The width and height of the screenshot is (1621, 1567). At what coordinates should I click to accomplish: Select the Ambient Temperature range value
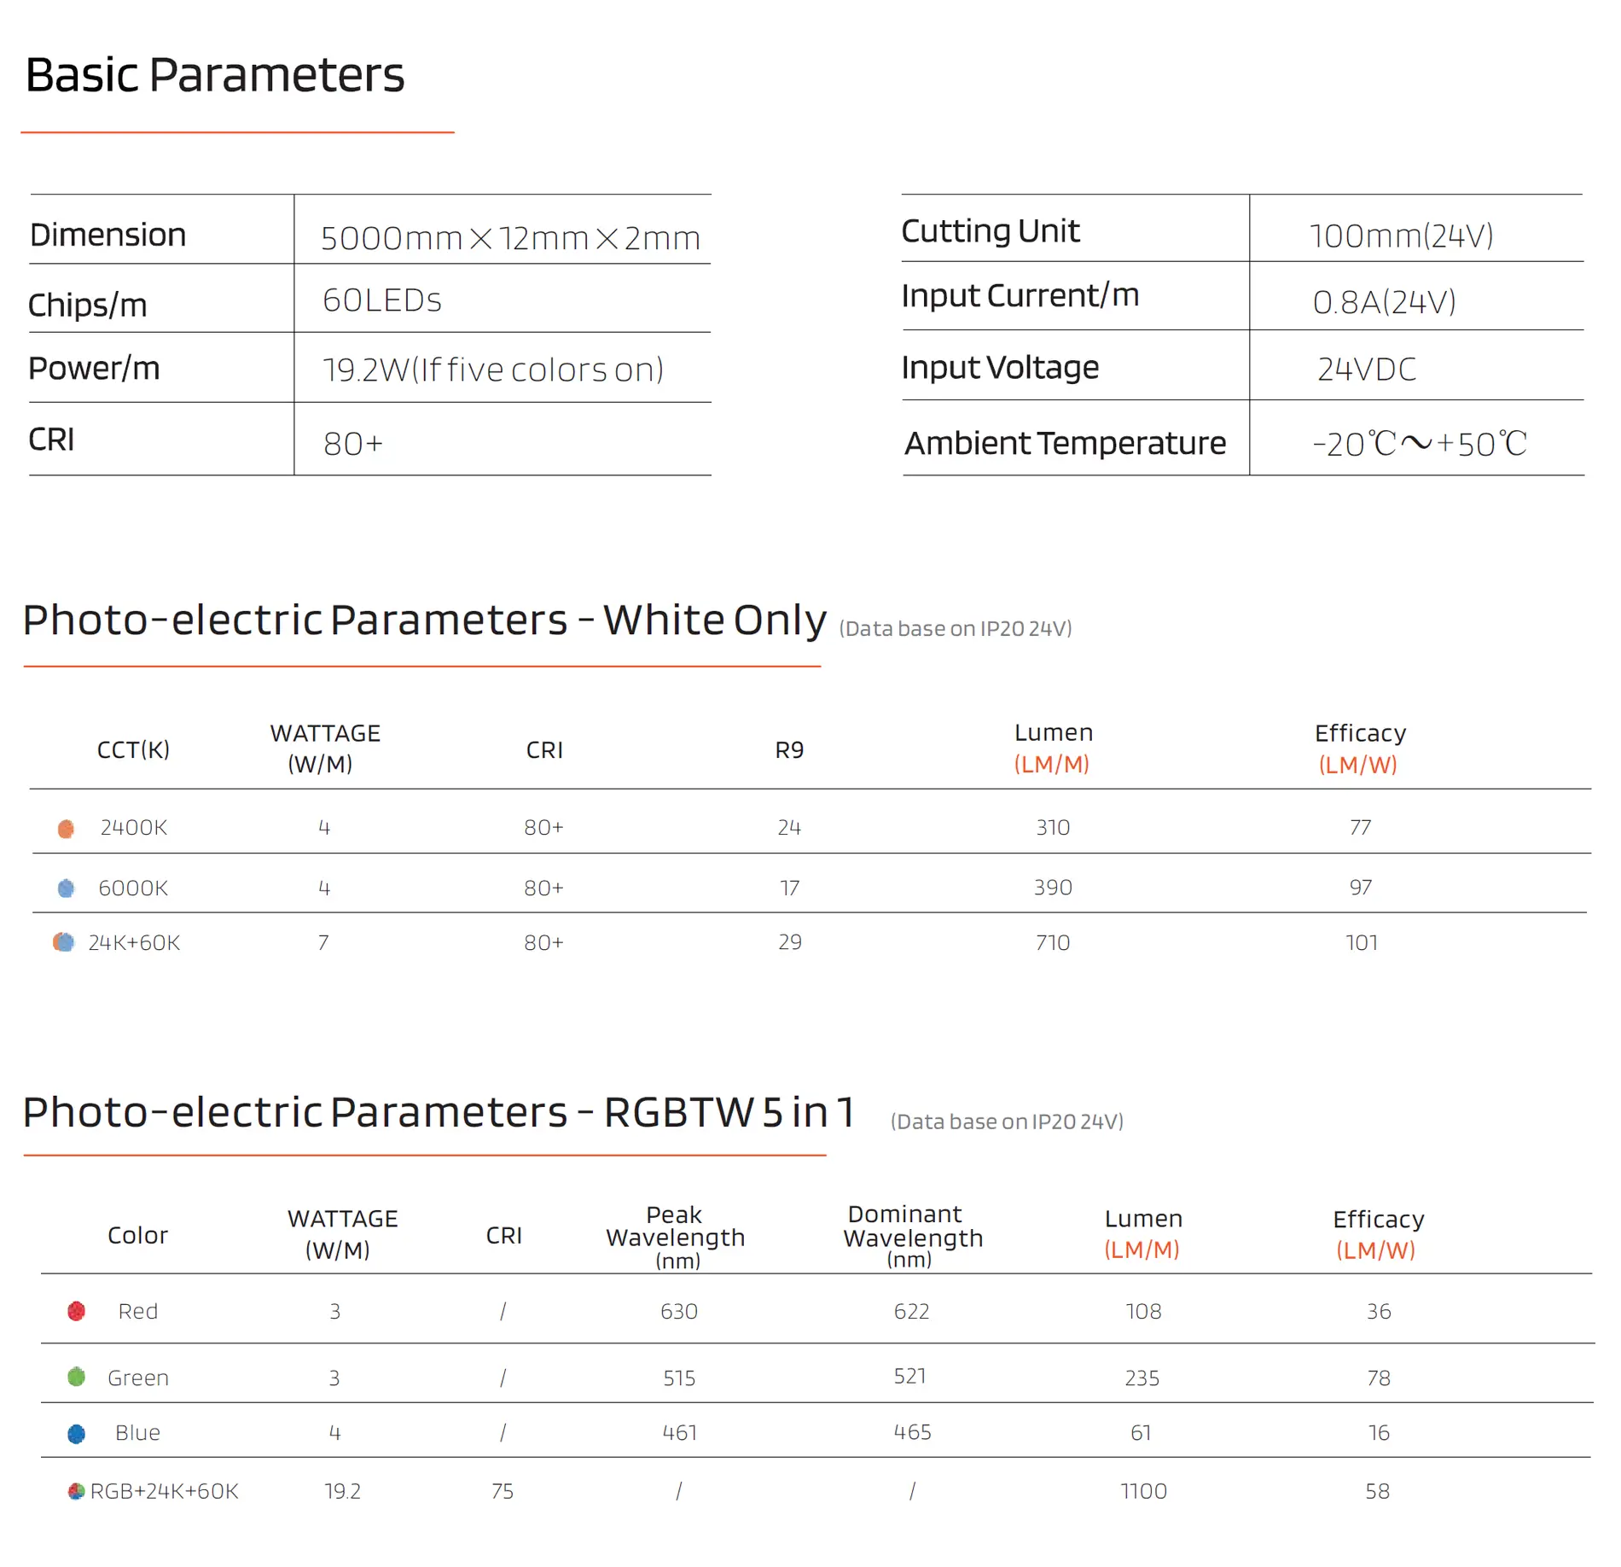pos(1420,444)
